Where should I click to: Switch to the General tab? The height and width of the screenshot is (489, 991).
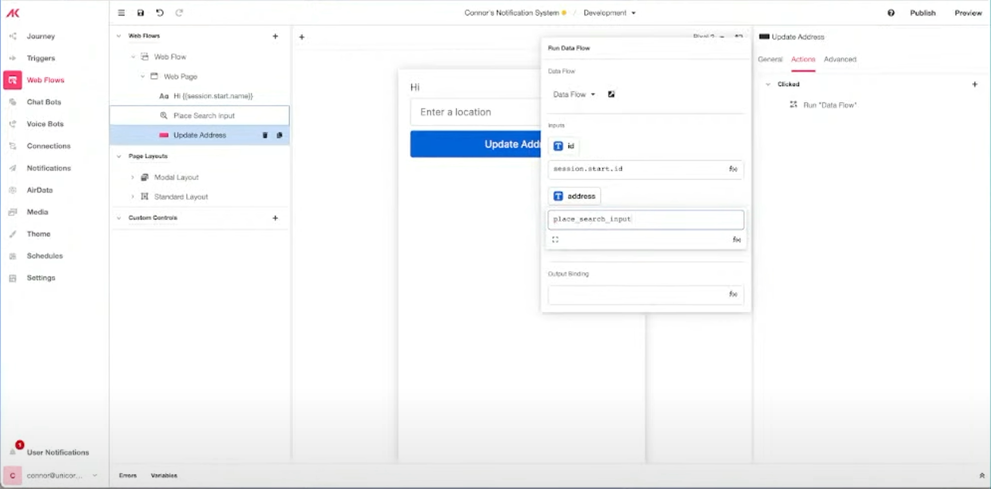[x=770, y=59]
